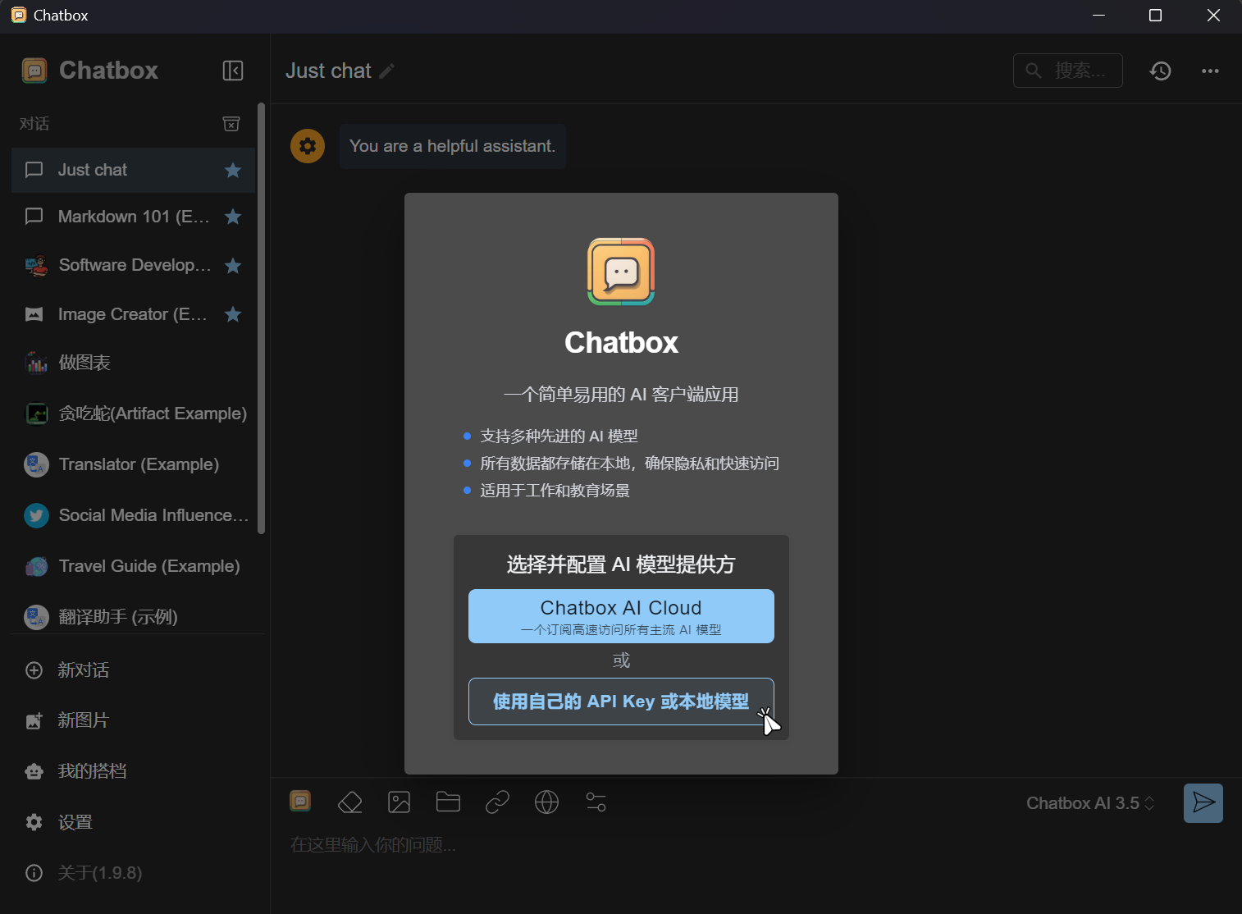Click the Chatbox logo in sidebar header
Image resolution: width=1242 pixels, height=914 pixels.
(x=34, y=71)
